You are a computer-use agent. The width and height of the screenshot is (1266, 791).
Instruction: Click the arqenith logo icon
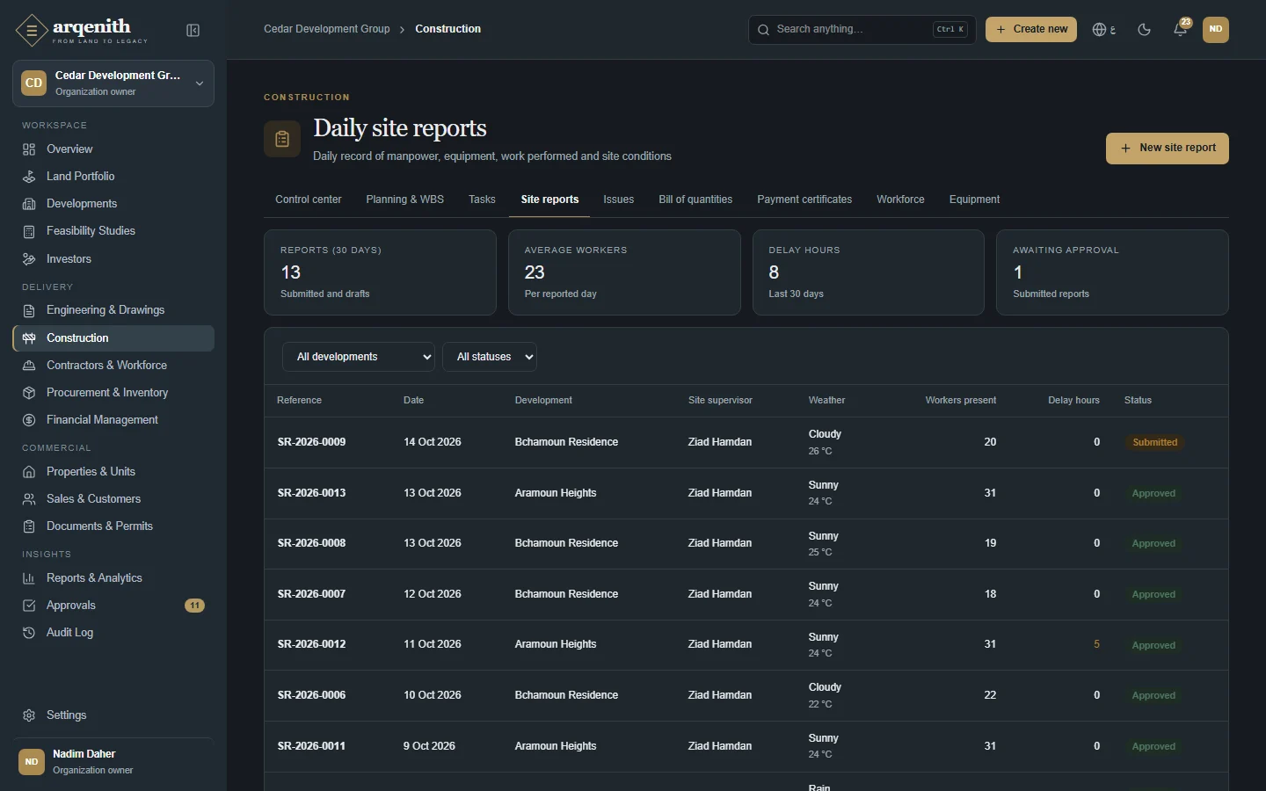click(x=32, y=30)
